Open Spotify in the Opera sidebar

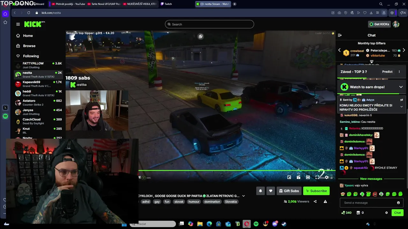click(5, 116)
